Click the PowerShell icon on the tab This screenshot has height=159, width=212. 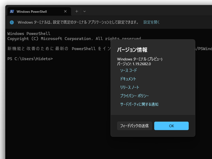pyautogui.click(x=12, y=11)
